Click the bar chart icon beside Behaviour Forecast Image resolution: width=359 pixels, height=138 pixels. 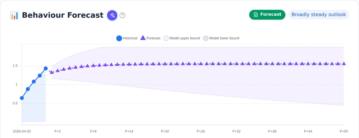15,15
